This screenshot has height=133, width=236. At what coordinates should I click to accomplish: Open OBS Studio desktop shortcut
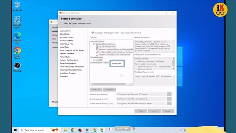tap(17, 67)
